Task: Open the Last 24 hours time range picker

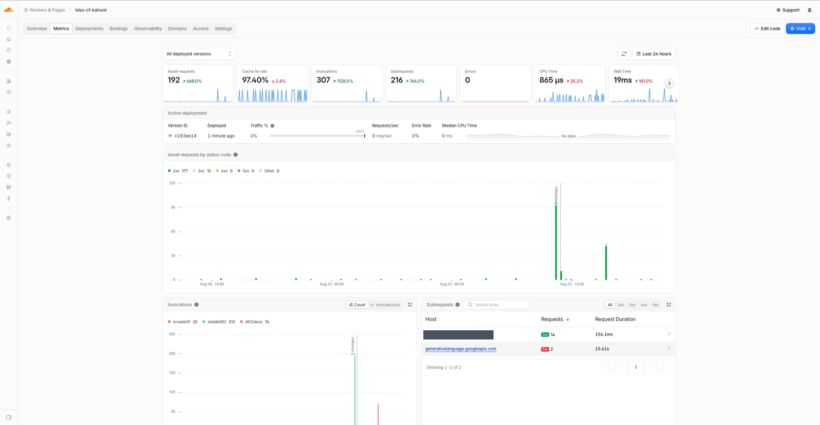Action: 654,54
